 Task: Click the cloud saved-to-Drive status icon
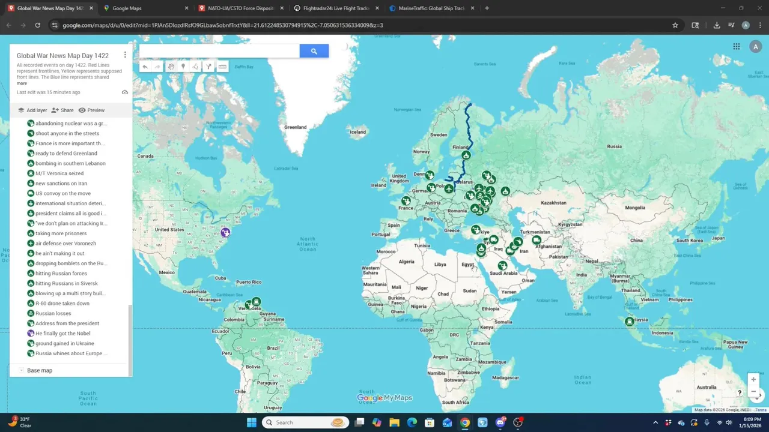coord(125,92)
